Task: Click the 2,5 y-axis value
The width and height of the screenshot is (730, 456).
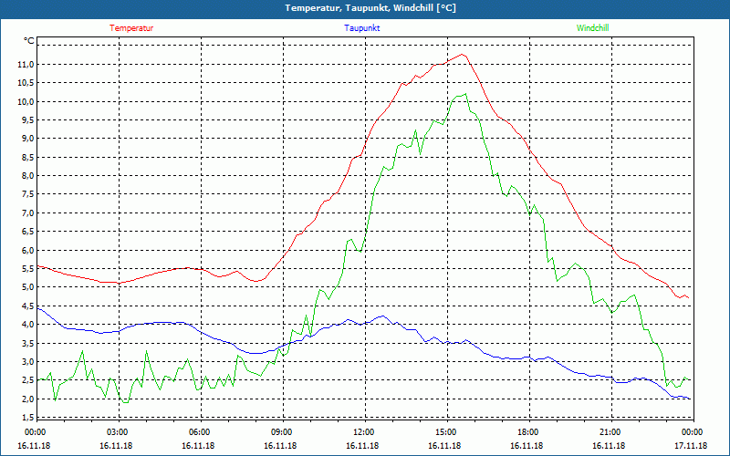Action: [27, 380]
